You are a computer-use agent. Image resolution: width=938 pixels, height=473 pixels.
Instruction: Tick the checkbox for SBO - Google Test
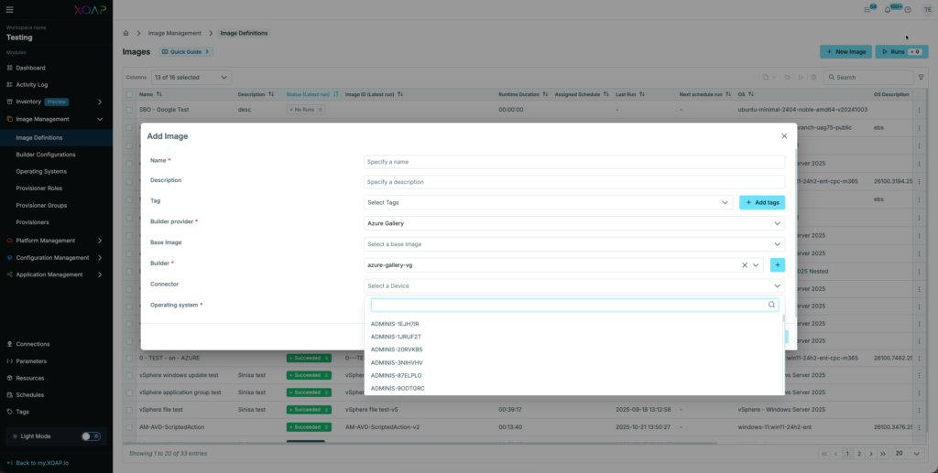pyautogui.click(x=130, y=110)
